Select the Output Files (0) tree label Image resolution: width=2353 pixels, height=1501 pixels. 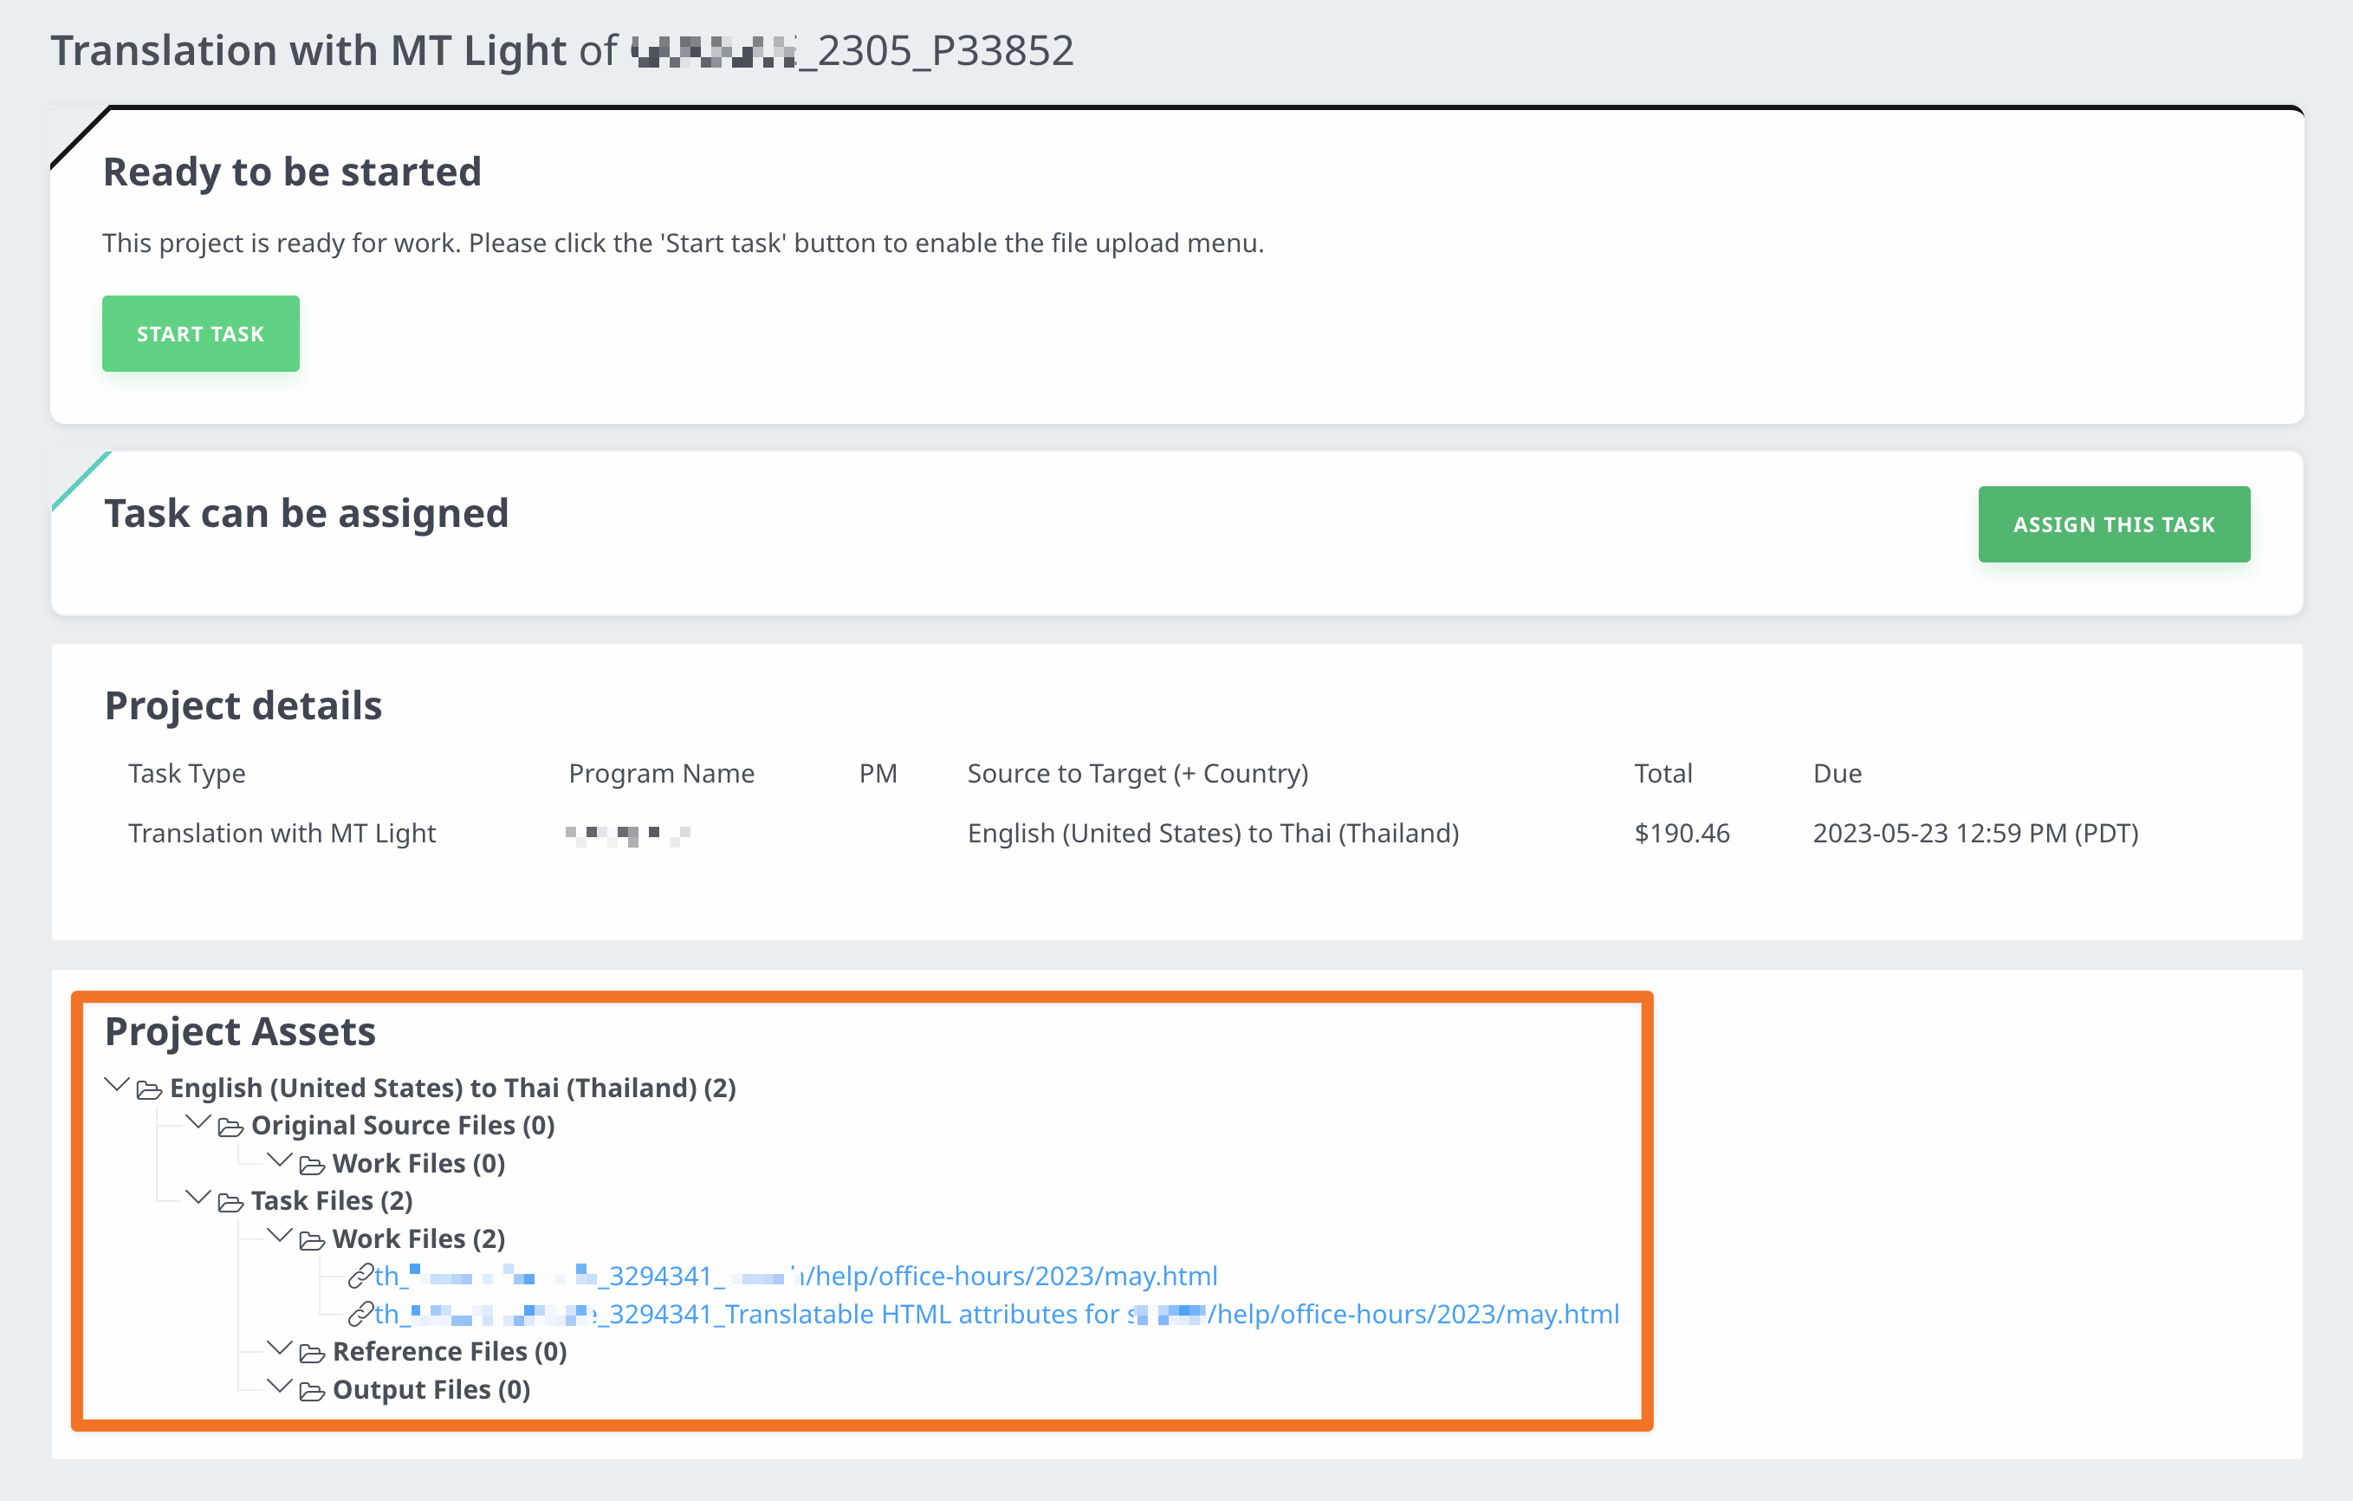431,1389
